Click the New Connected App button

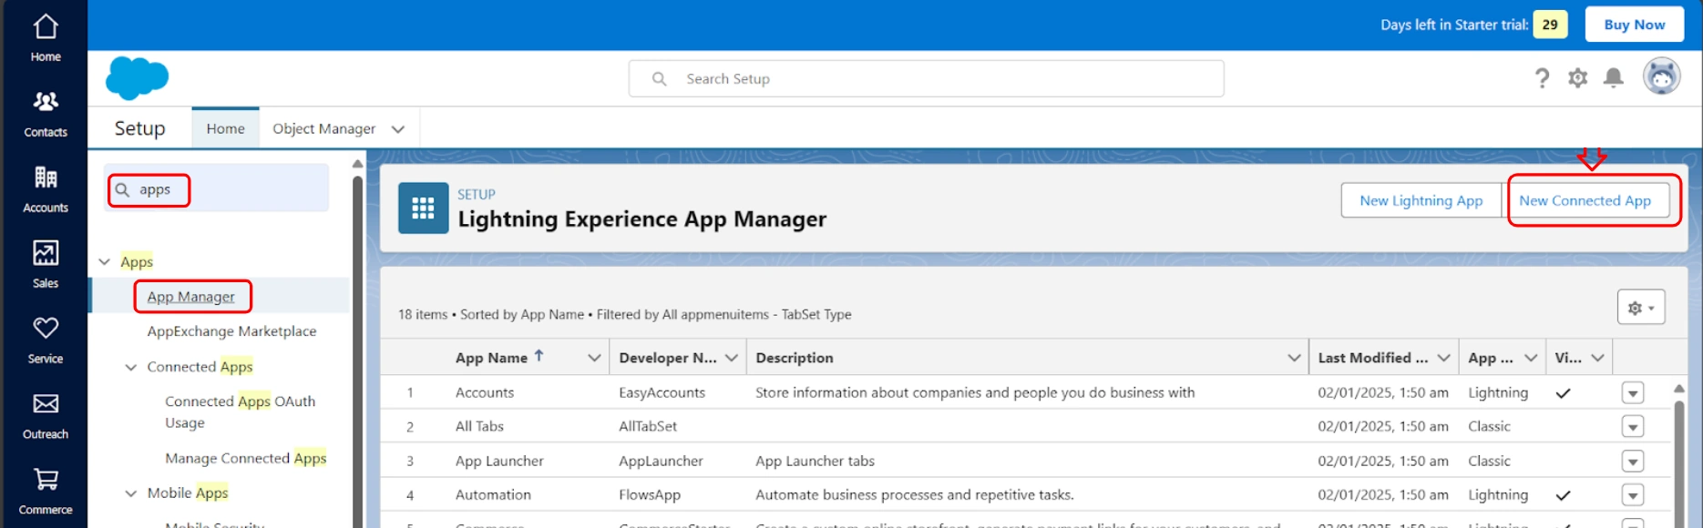click(1585, 200)
